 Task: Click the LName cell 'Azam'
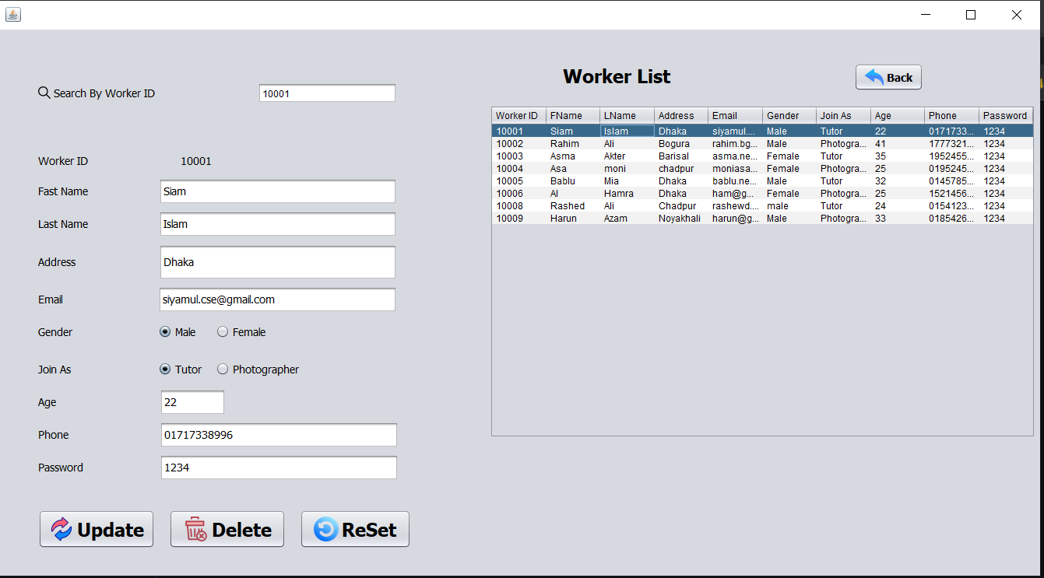coord(627,219)
